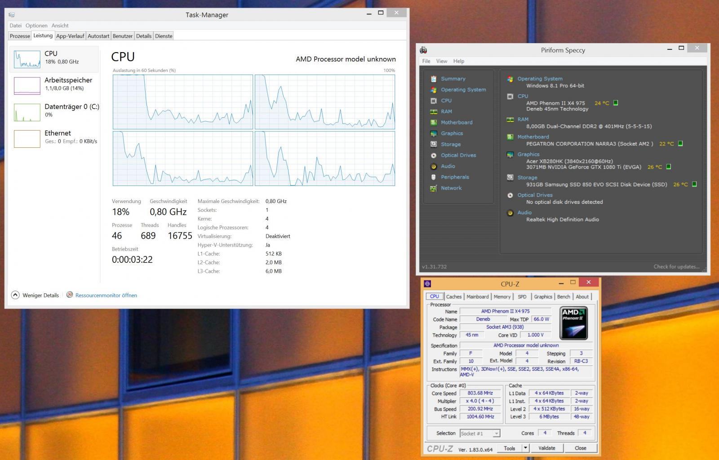Open Operating System heading link in Speccy summary

540,79
